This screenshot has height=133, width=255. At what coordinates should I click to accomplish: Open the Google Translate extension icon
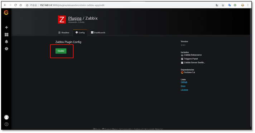coord(230,5)
